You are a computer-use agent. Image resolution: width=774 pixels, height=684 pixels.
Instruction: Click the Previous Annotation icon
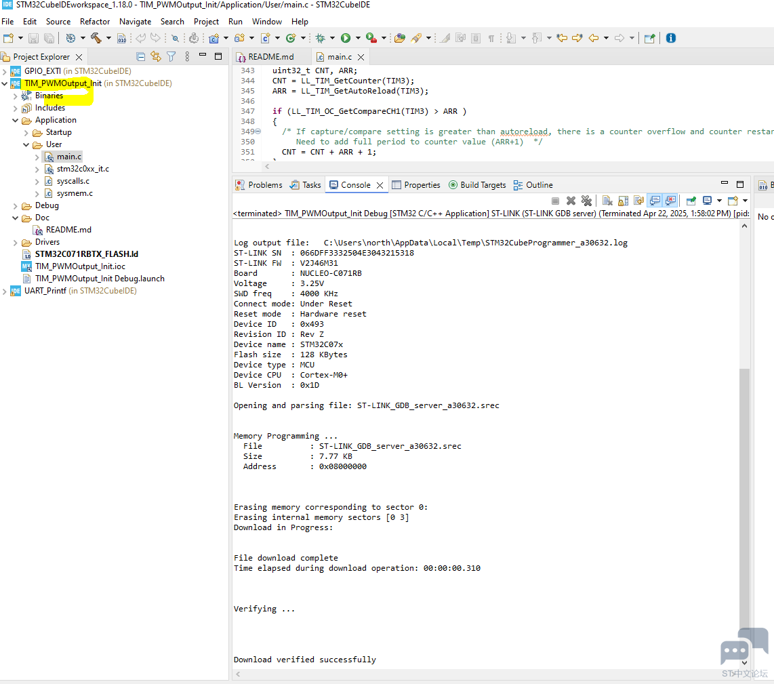coord(537,38)
